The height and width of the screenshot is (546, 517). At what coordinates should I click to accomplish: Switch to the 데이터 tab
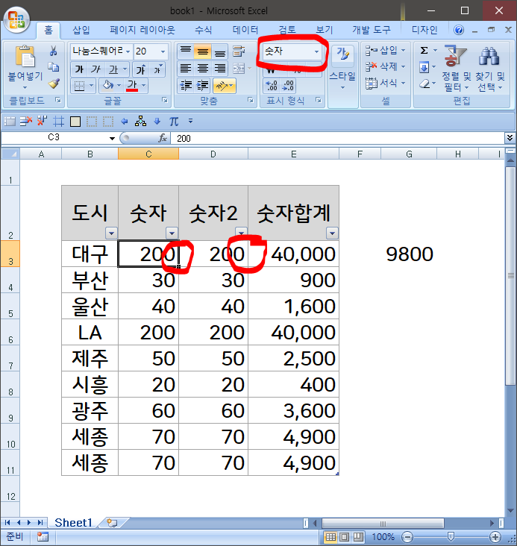tap(245, 30)
